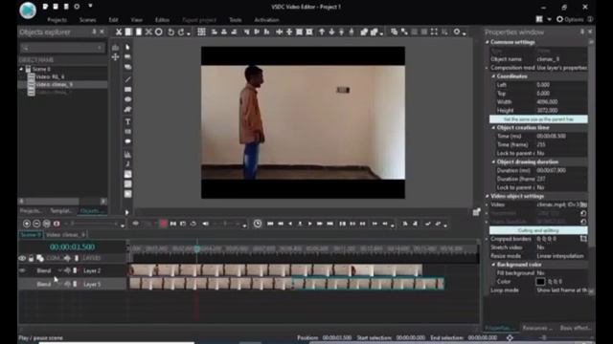Click the volume slider in playback bar
The width and height of the screenshot is (613, 344).
(x=226, y=224)
